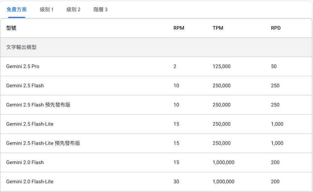Click the 型號 column header
Viewport: 313px width, 192px height.
click(x=11, y=28)
